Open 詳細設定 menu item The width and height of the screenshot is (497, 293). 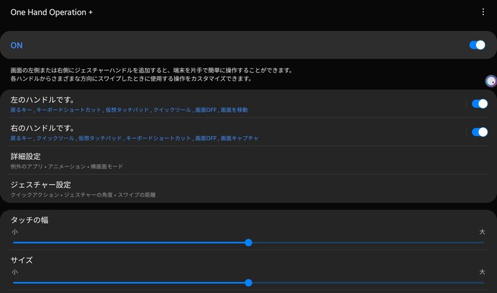[x=248, y=160]
